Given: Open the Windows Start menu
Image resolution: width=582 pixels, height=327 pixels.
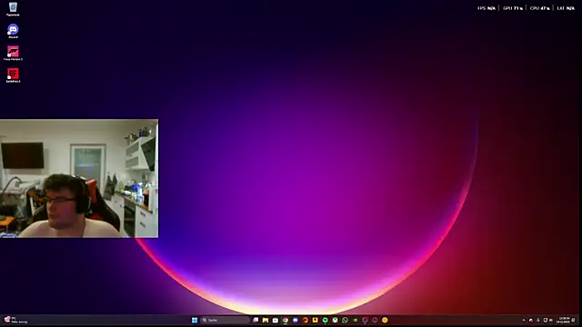Looking at the screenshot, I should point(195,320).
